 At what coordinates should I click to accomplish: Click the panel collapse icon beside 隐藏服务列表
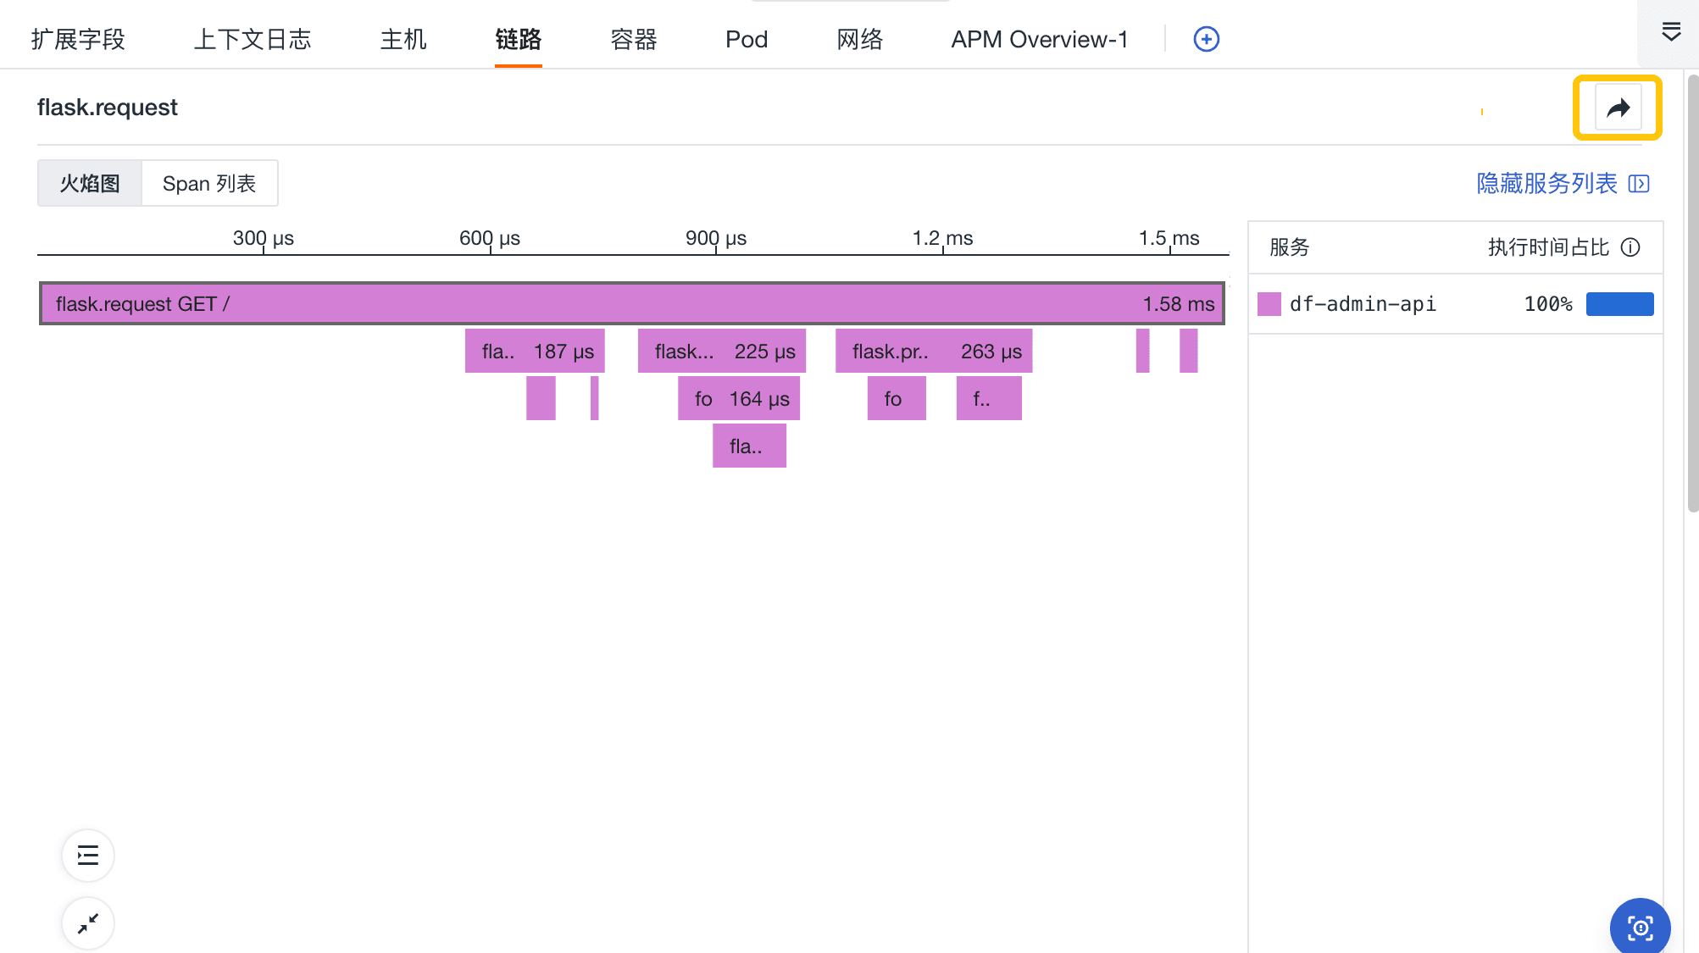pos(1639,184)
